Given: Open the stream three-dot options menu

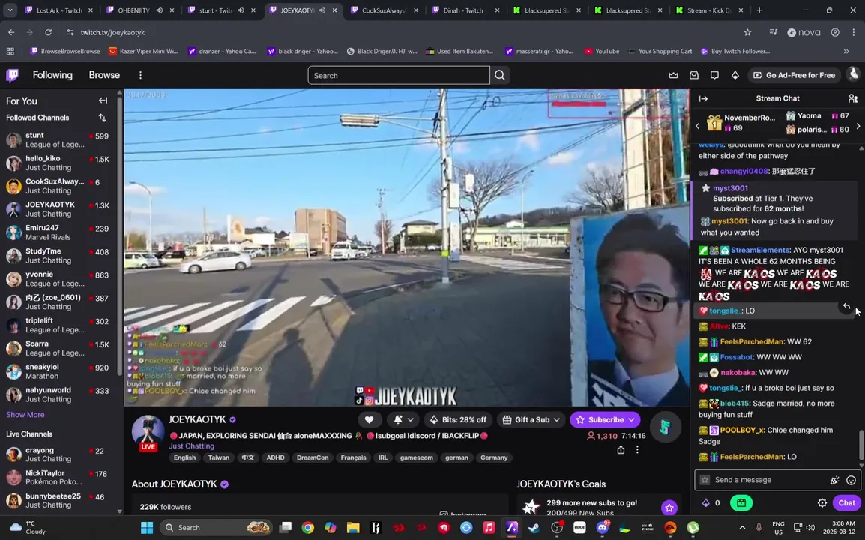Looking at the screenshot, I should (x=637, y=449).
